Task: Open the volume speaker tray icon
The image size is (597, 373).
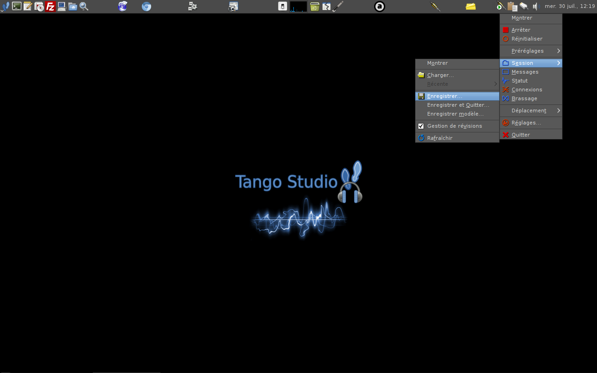Action: coord(535,7)
